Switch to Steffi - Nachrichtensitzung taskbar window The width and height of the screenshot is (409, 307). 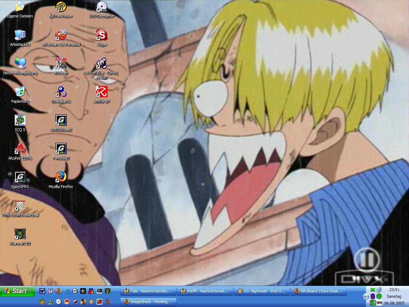pyautogui.click(x=205, y=291)
